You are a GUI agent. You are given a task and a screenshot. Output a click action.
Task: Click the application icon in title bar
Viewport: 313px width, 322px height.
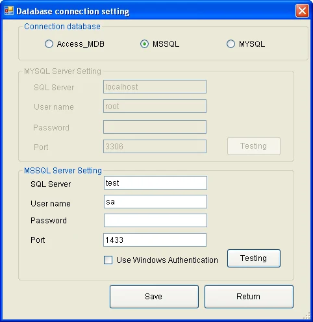point(9,10)
